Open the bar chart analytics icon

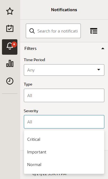[x=10, y=63]
